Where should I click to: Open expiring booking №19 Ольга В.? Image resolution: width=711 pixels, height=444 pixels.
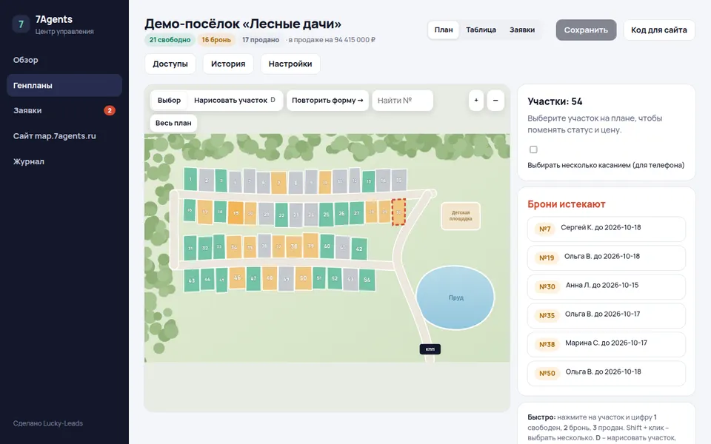pyautogui.click(x=607, y=258)
